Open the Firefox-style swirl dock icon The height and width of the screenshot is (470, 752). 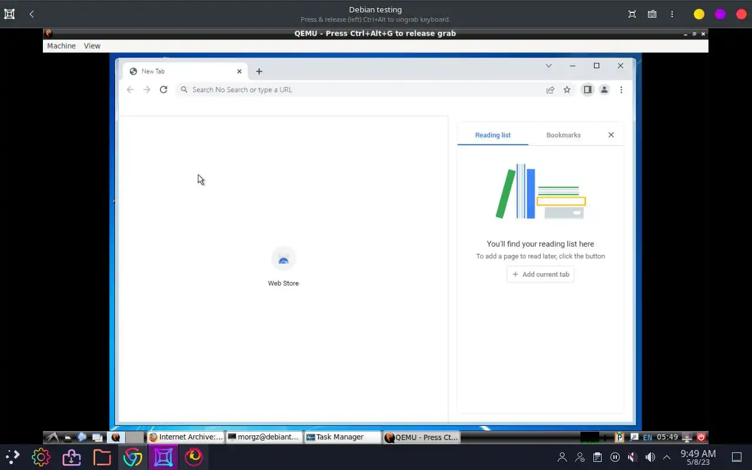[x=193, y=456]
